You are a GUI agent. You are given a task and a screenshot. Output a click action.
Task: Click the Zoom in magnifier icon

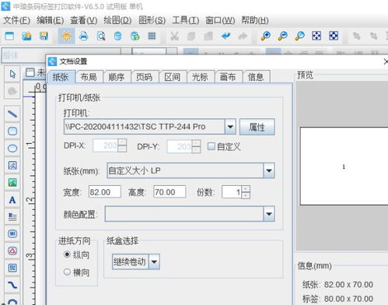265,36
